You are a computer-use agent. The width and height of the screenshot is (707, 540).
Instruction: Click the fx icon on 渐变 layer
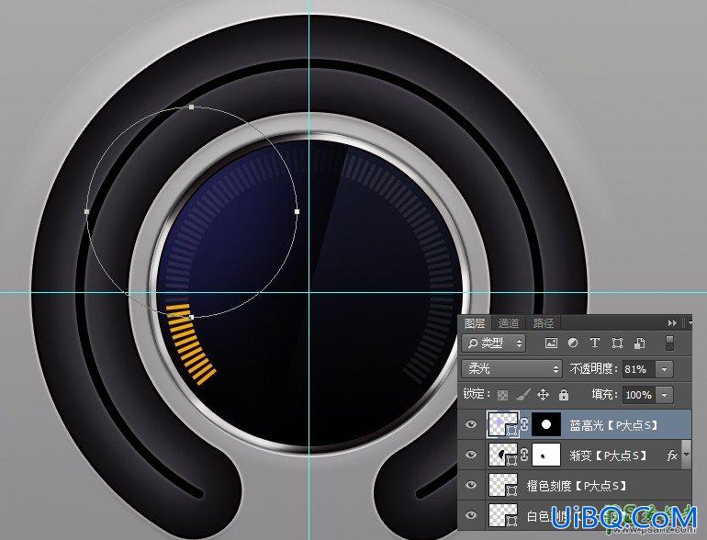(x=671, y=456)
